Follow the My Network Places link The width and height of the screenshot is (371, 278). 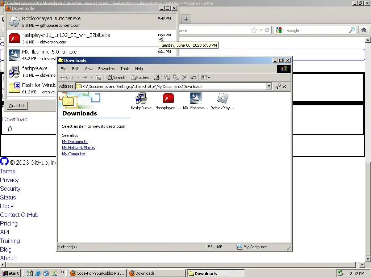78,148
